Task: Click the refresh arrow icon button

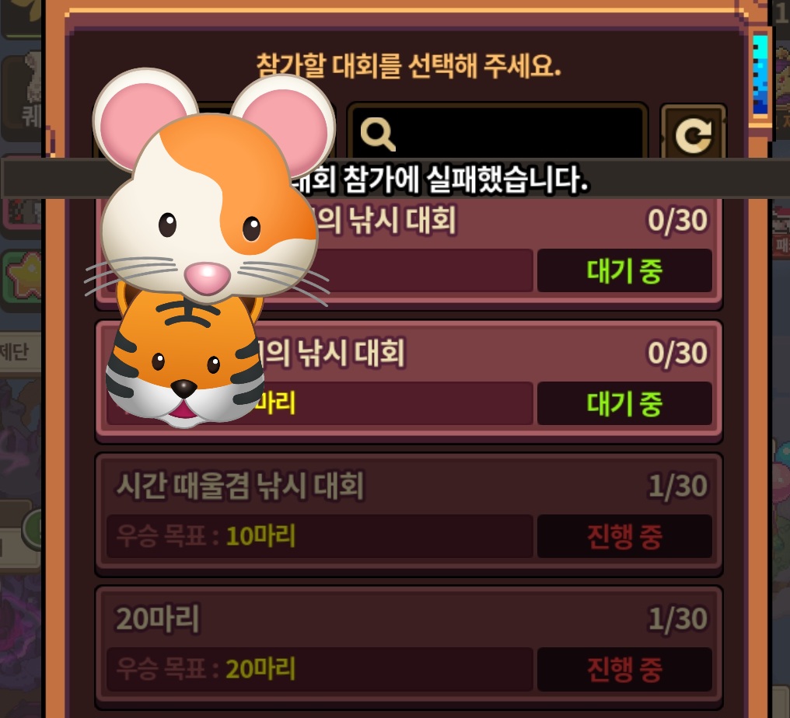Action: pos(694,133)
